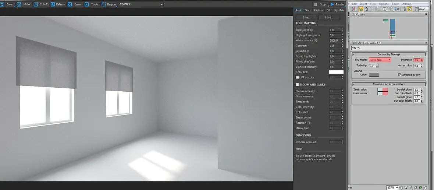Click the Save icon in the render toolbar
The image size is (434, 190).
pos(1,4)
